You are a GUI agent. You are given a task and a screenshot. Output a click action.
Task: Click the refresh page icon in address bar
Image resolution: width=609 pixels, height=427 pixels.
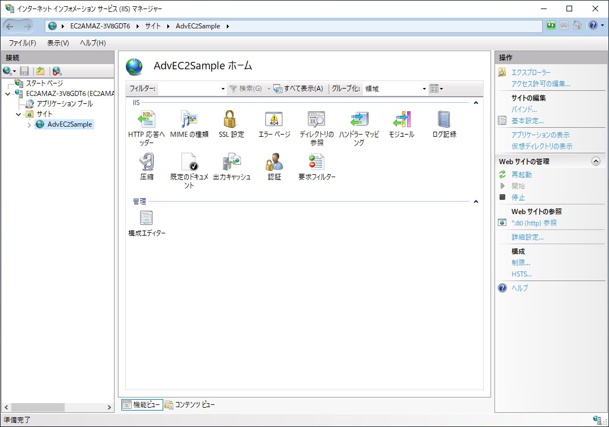pyautogui.click(x=551, y=26)
